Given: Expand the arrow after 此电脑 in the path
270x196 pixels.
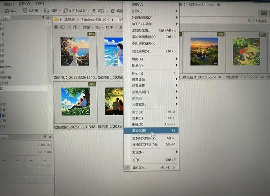Looking at the screenshot, I should pos(78,20).
